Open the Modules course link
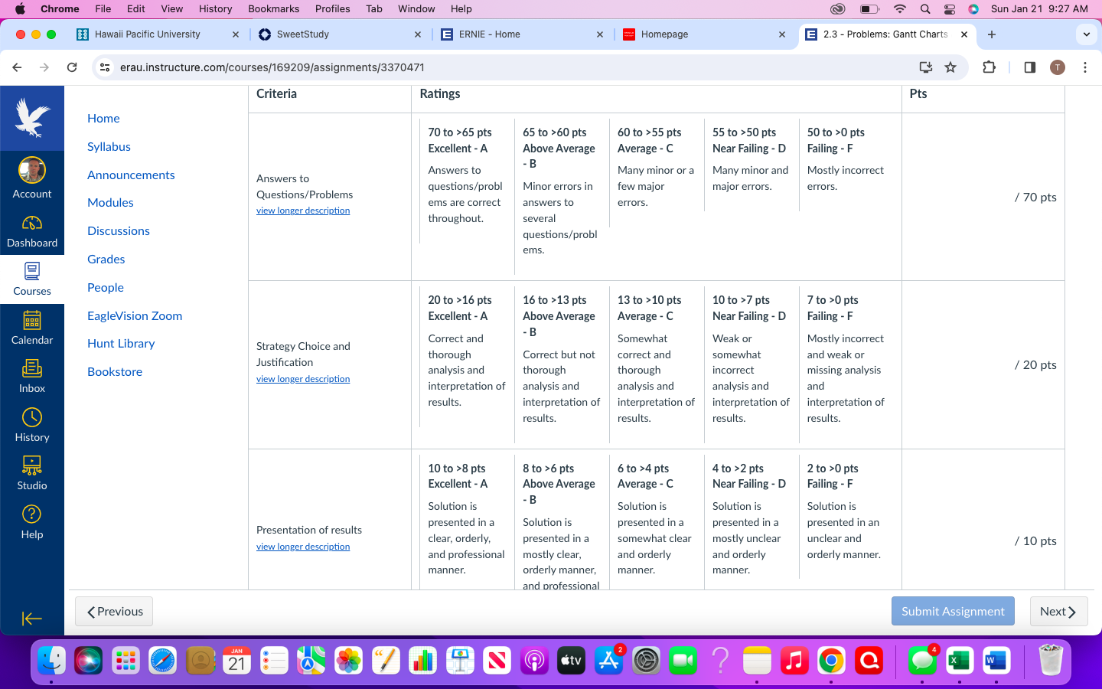1102x689 pixels. [110, 203]
